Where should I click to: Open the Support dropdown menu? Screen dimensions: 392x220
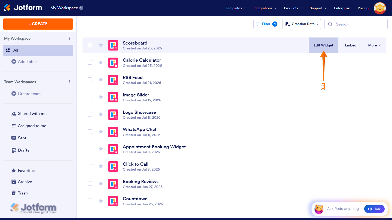click(318, 8)
